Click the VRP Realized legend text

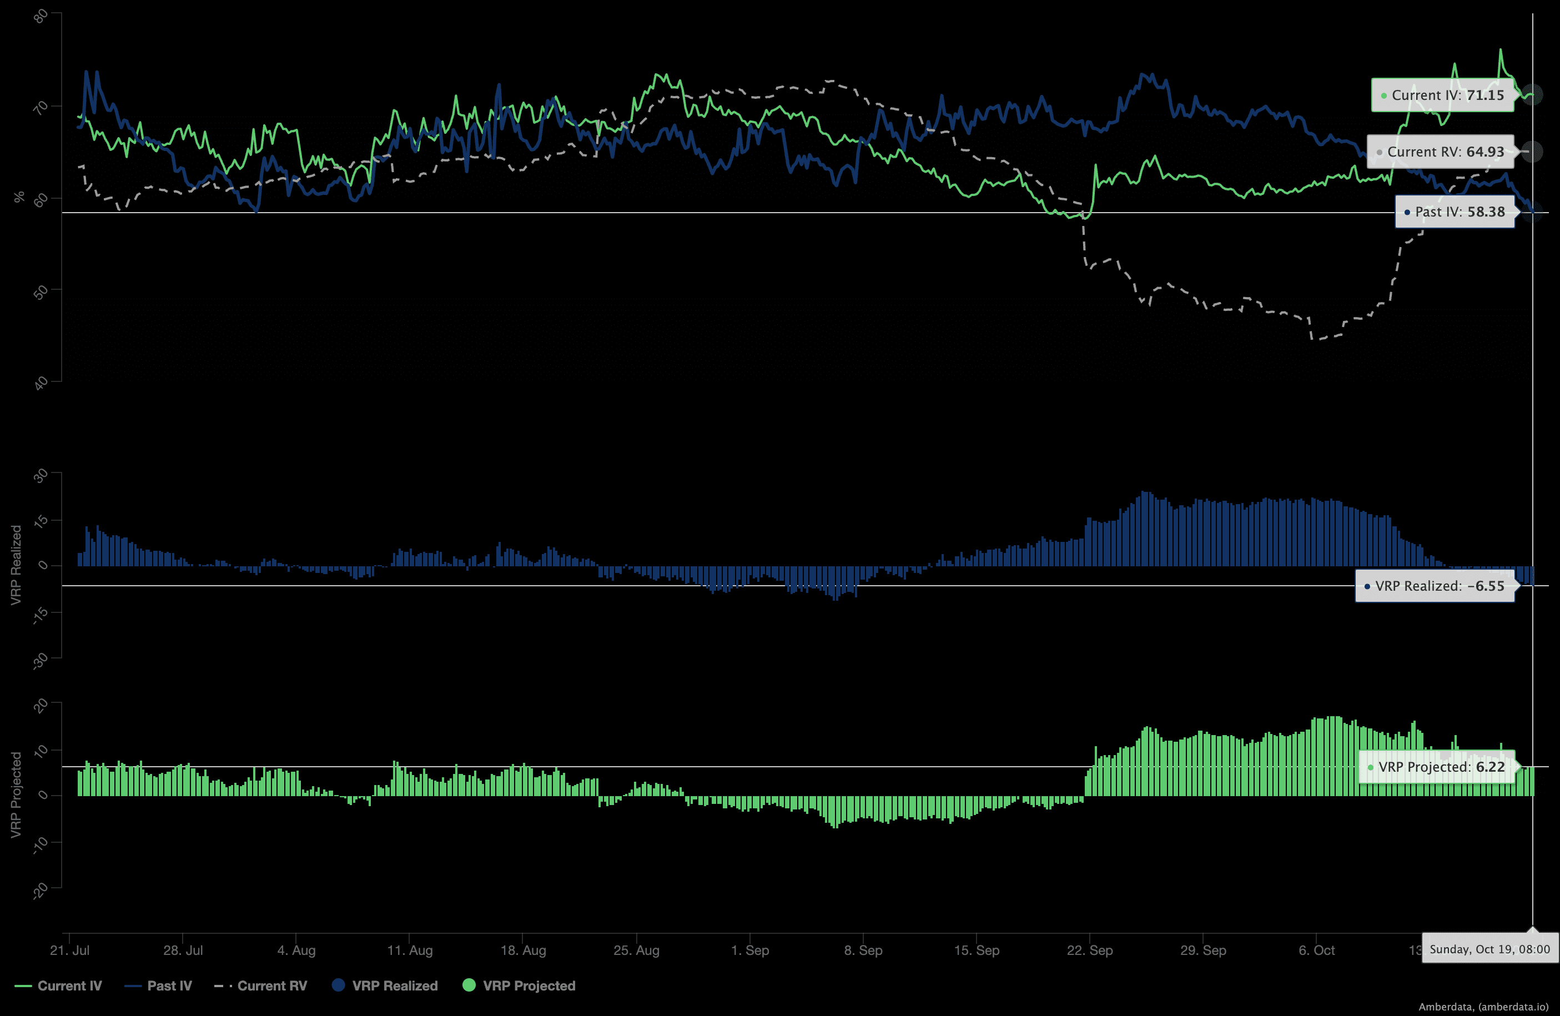(395, 986)
